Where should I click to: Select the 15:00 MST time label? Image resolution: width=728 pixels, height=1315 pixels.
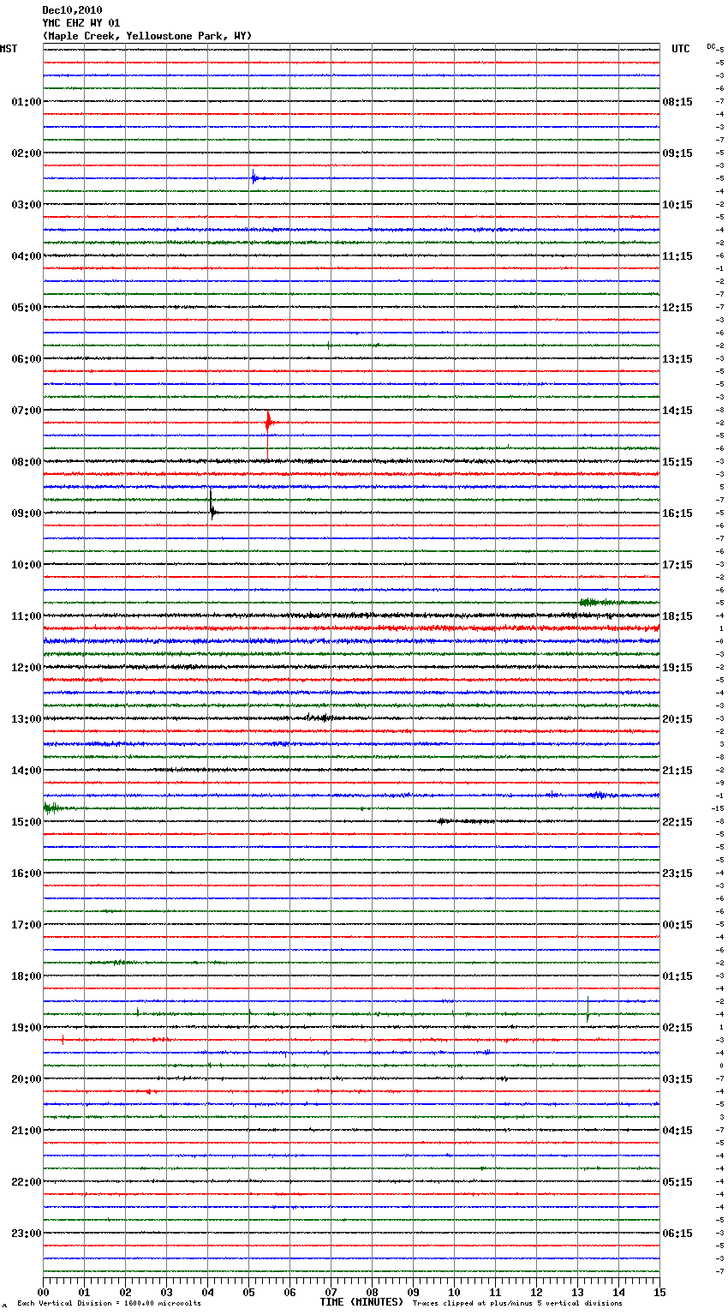point(27,822)
